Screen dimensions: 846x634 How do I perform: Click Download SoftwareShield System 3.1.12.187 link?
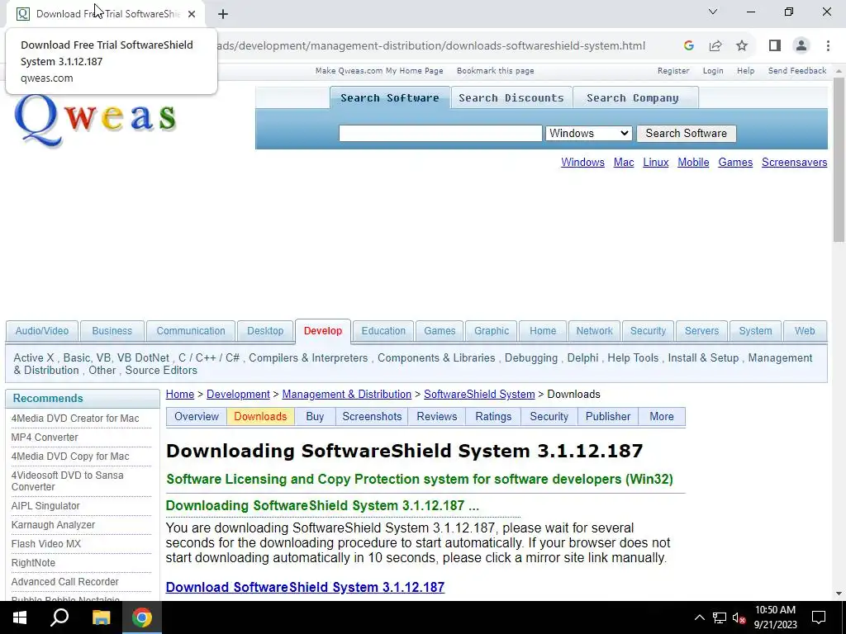click(305, 587)
